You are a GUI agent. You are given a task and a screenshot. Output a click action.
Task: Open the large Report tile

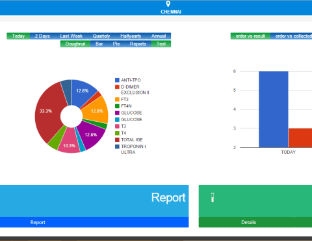click(x=94, y=201)
